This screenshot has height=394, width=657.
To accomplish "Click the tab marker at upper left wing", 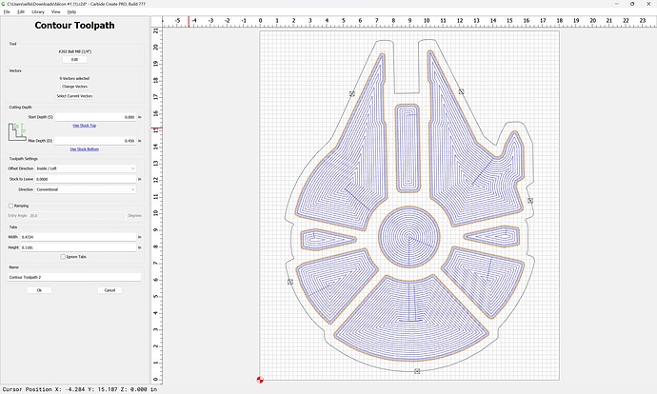I will pyautogui.click(x=352, y=93).
